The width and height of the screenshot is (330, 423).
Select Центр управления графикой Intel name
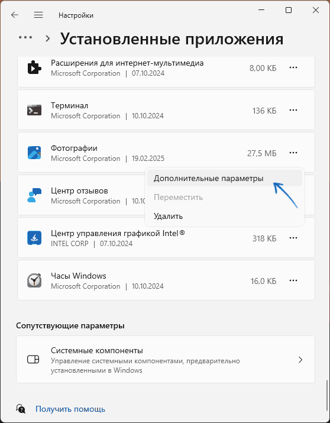coord(118,233)
